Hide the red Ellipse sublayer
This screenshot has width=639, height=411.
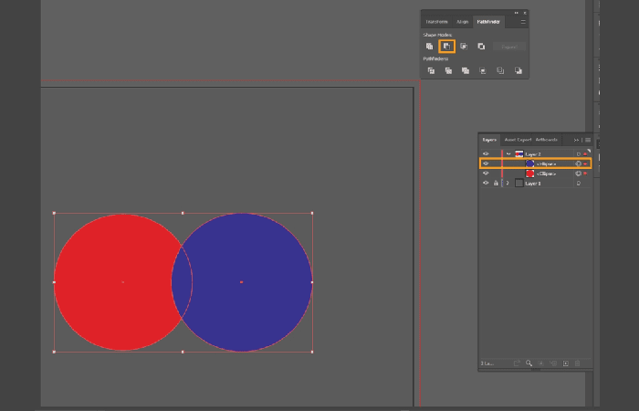(x=486, y=174)
